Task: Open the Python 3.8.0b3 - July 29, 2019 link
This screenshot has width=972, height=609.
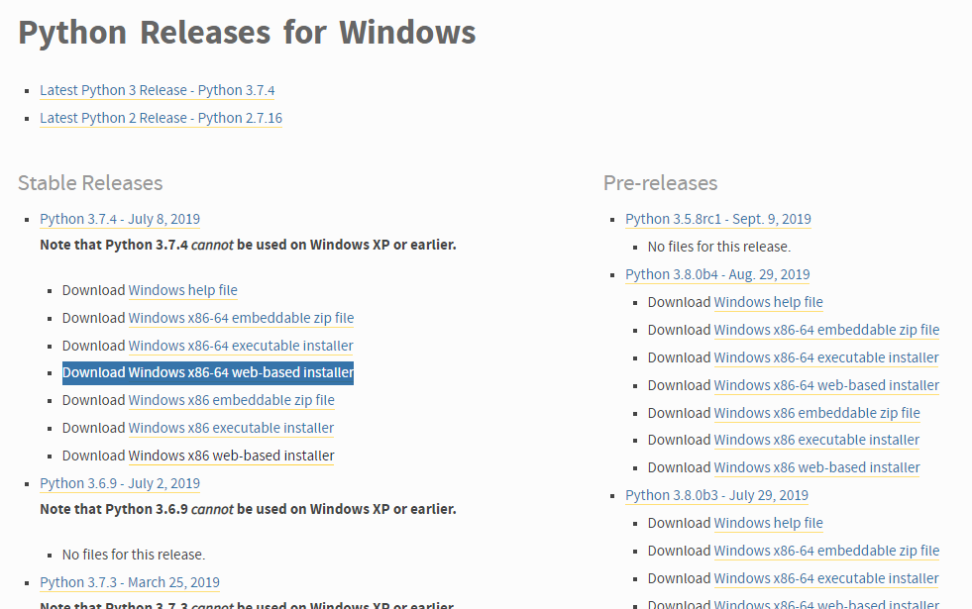Action: [717, 494]
